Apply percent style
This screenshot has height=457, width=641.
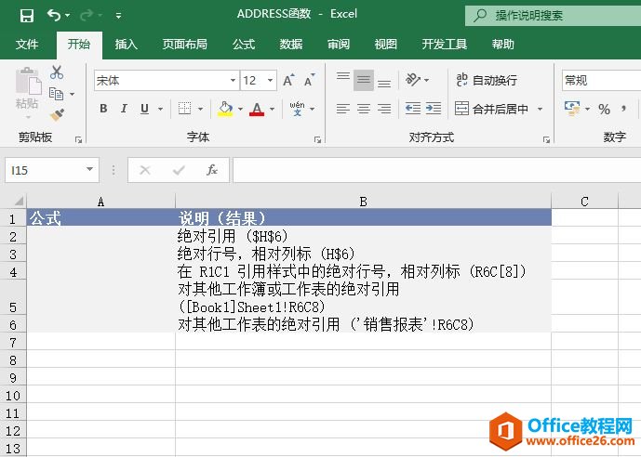(604, 109)
